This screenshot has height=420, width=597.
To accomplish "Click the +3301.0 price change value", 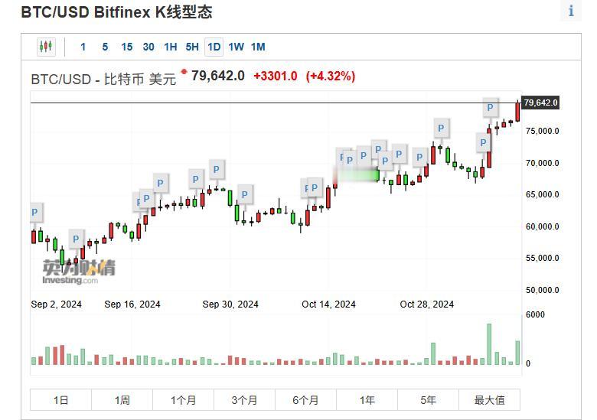I will [276, 76].
